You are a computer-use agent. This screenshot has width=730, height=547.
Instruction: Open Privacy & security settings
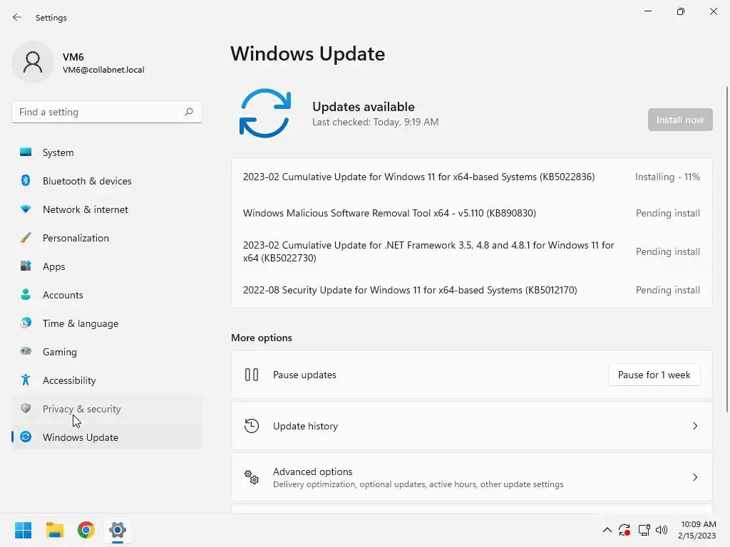[107, 409]
